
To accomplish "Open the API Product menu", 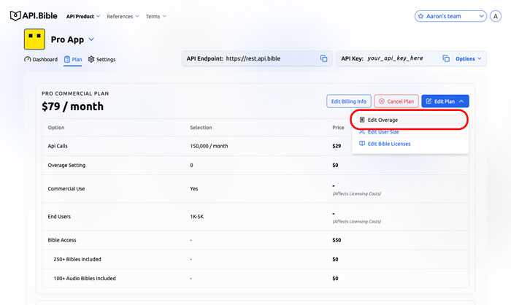I will coord(83,16).
